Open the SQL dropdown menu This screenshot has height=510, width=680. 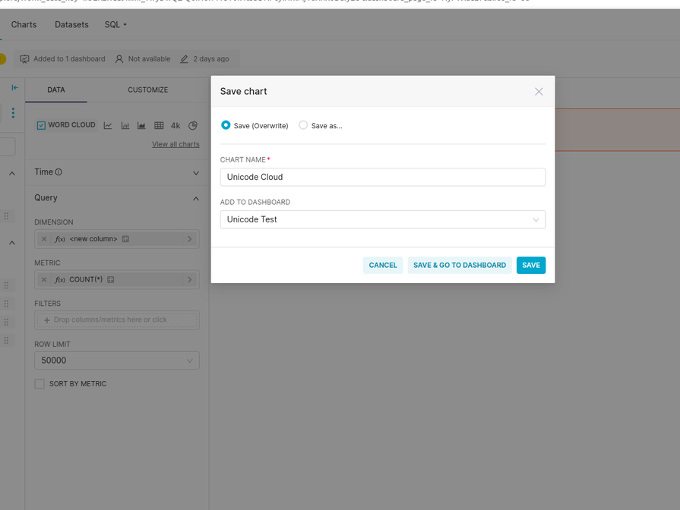click(115, 25)
